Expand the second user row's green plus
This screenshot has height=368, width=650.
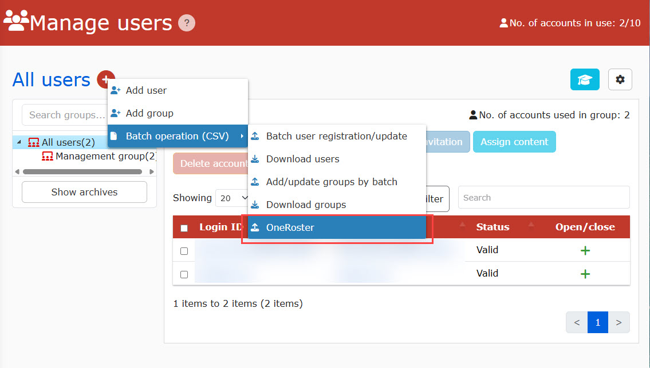(x=585, y=274)
